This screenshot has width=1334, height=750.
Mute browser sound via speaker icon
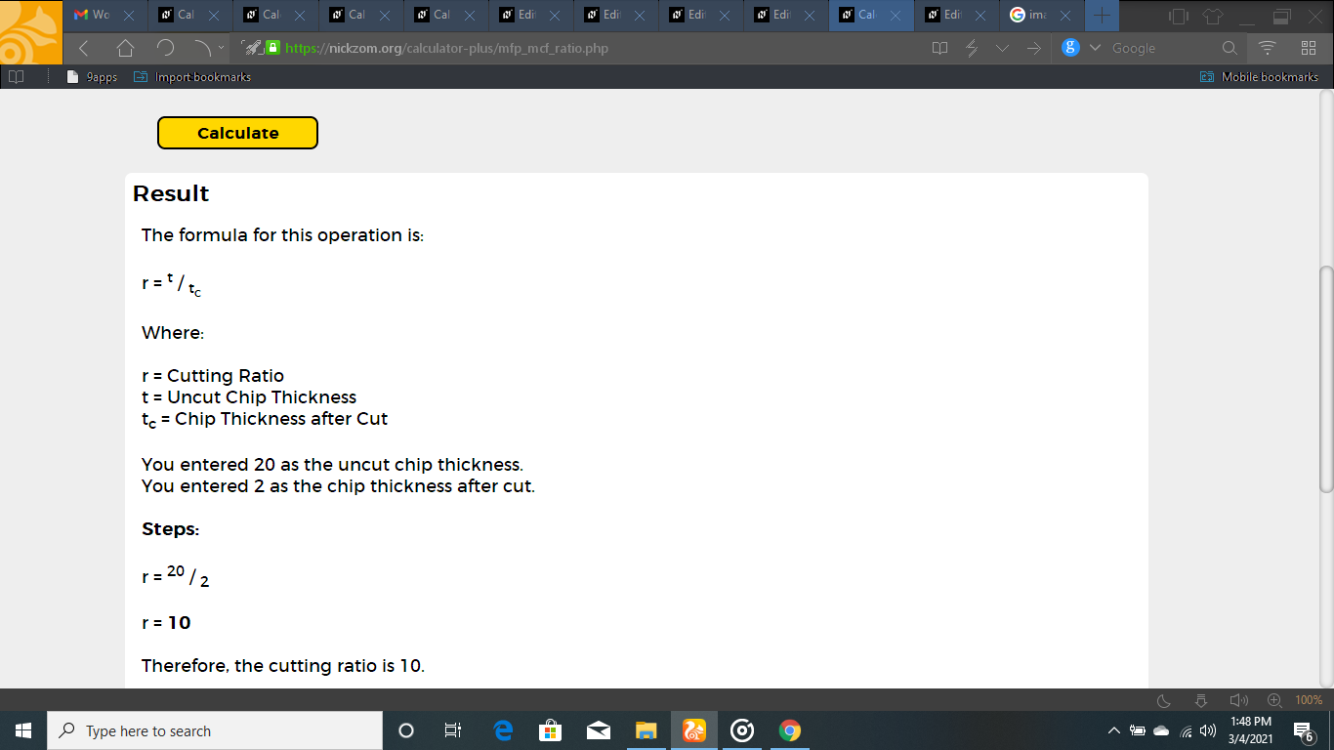[x=1239, y=700]
